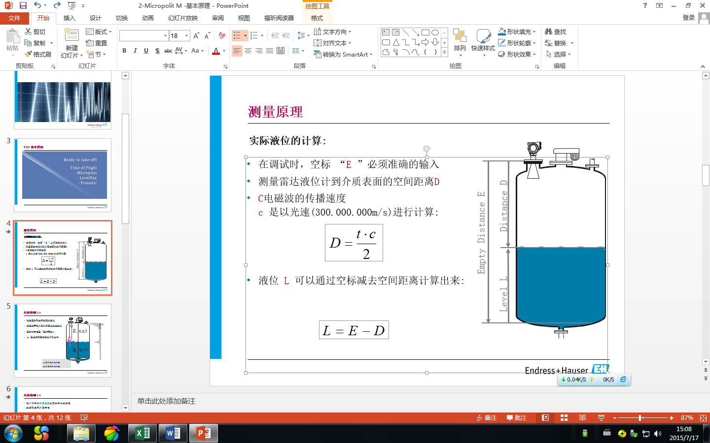Screen dimensions: 710x443
Task: Click the Find (查找) binoculars button
Action: 556,32
